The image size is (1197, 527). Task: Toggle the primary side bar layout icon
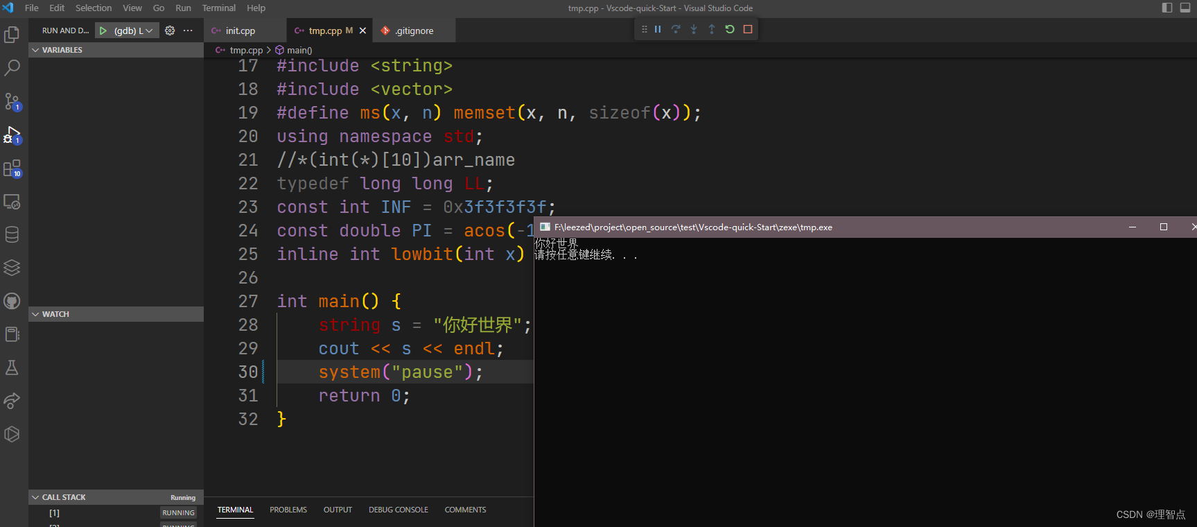click(1167, 8)
